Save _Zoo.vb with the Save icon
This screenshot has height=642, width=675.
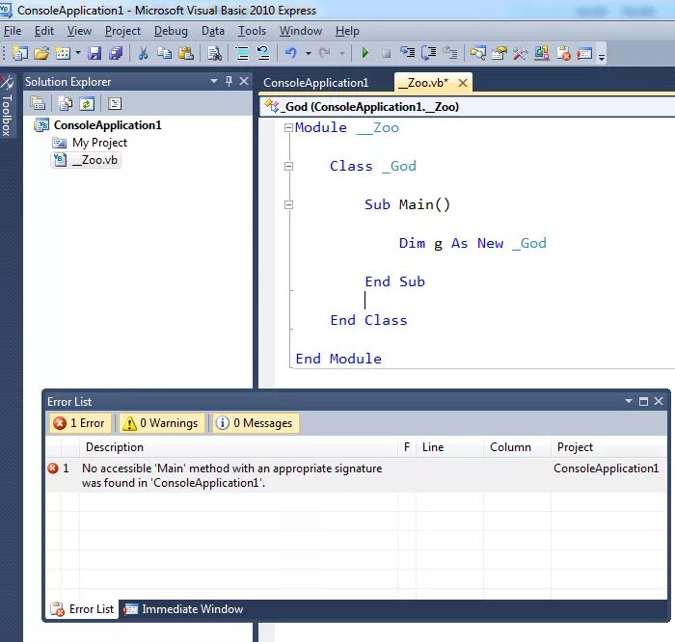[x=94, y=53]
